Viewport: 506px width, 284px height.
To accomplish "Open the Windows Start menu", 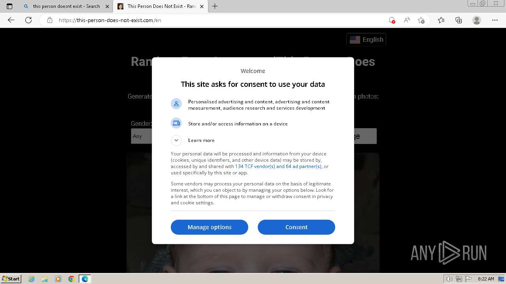I will coord(11,278).
